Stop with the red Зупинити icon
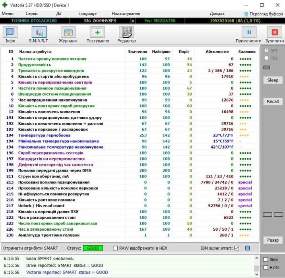Viewport: 285px width, 278px height. [274, 32]
